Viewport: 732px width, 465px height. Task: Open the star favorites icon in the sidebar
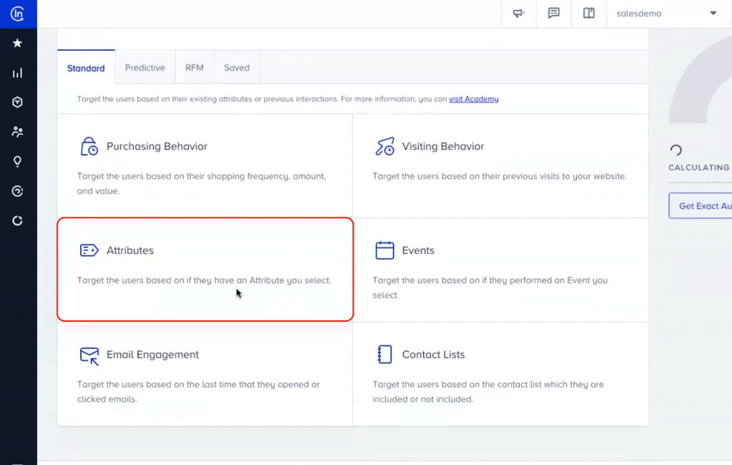click(x=18, y=43)
